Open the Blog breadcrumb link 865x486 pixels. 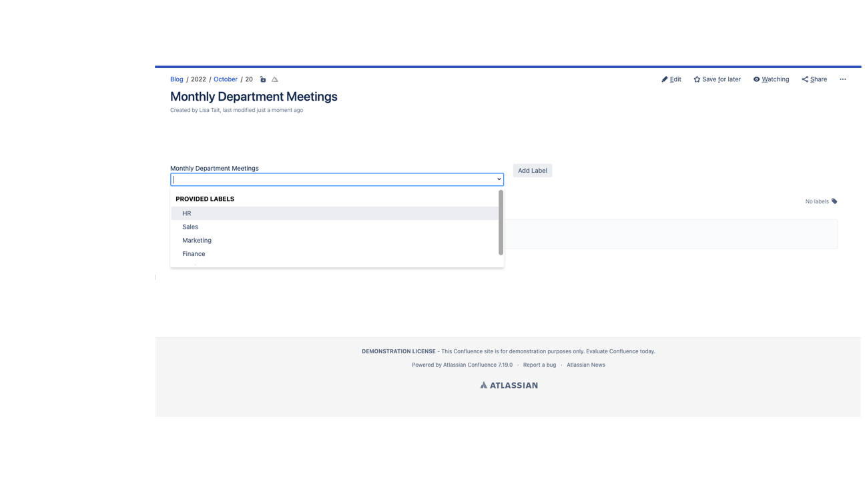pos(176,79)
